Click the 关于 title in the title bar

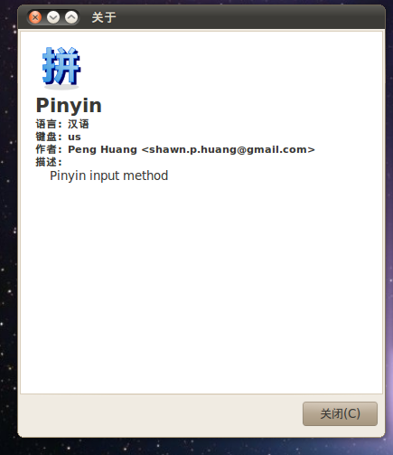point(104,17)
